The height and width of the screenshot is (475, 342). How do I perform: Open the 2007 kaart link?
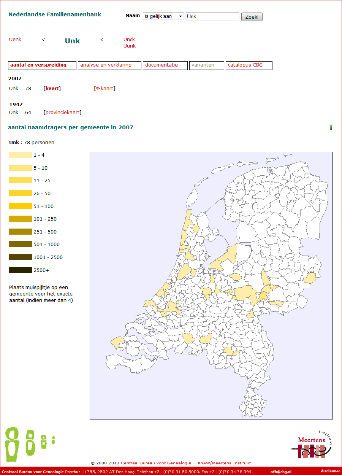(x=52, y=89)
